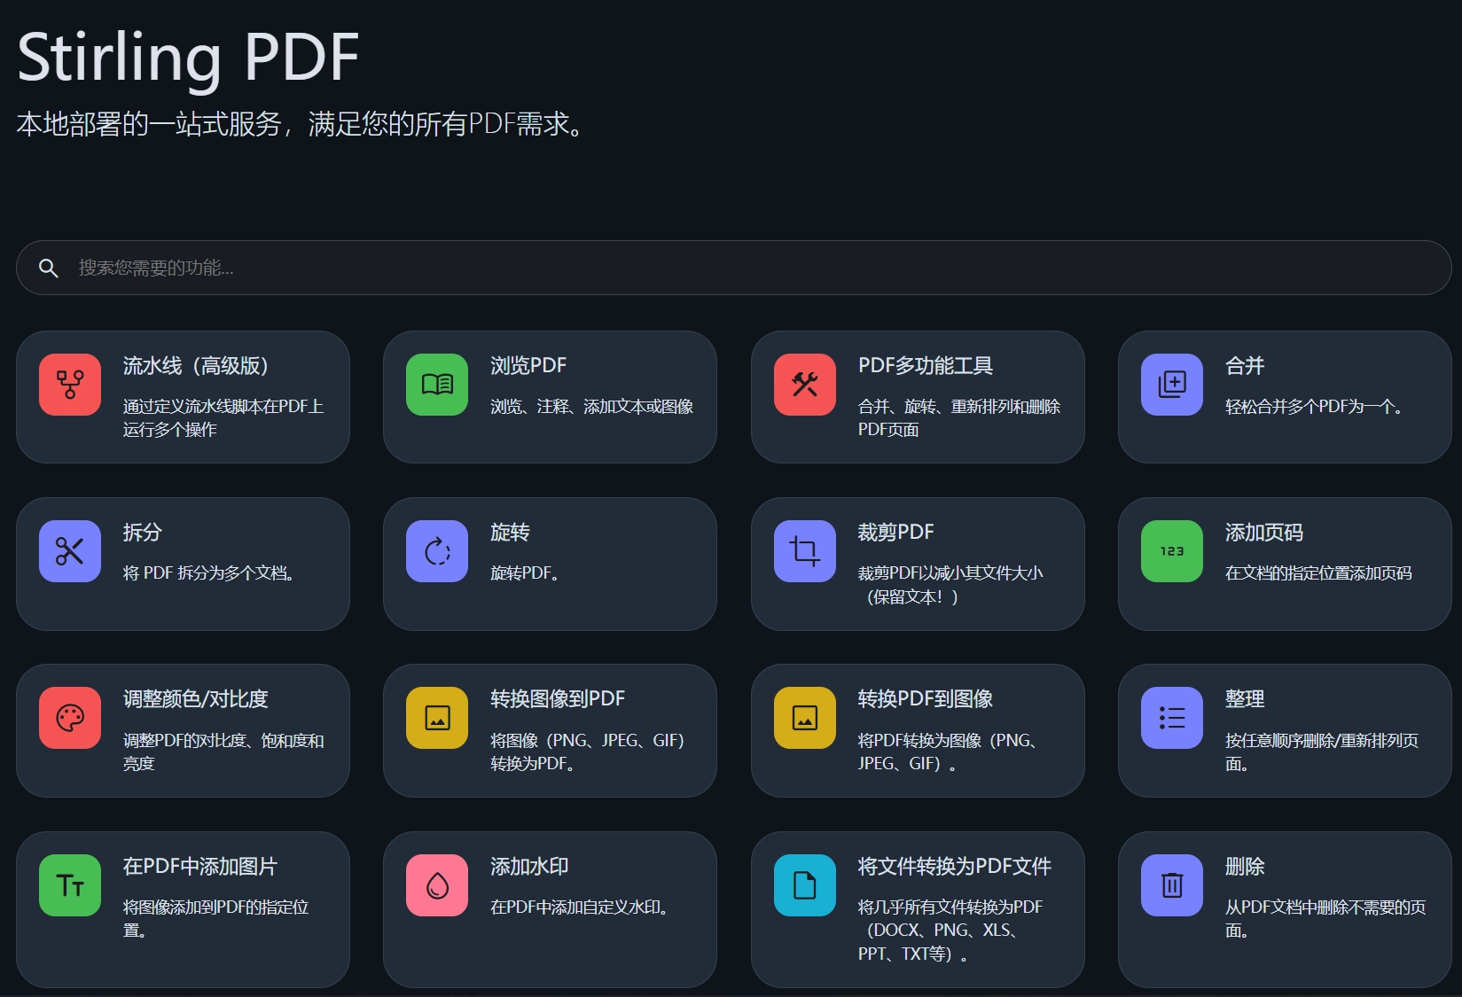Click the list icon for 整理
1462x997 pixels.
click(x=1172, y=718)
